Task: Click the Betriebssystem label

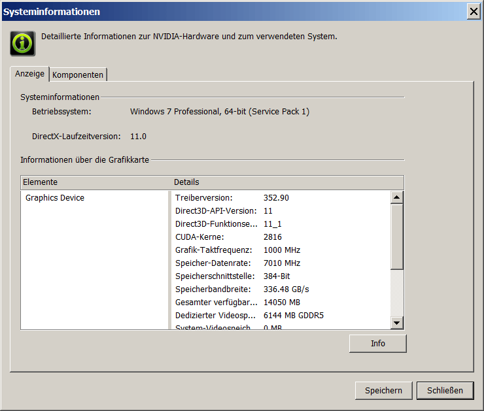Action: (61, 112)
